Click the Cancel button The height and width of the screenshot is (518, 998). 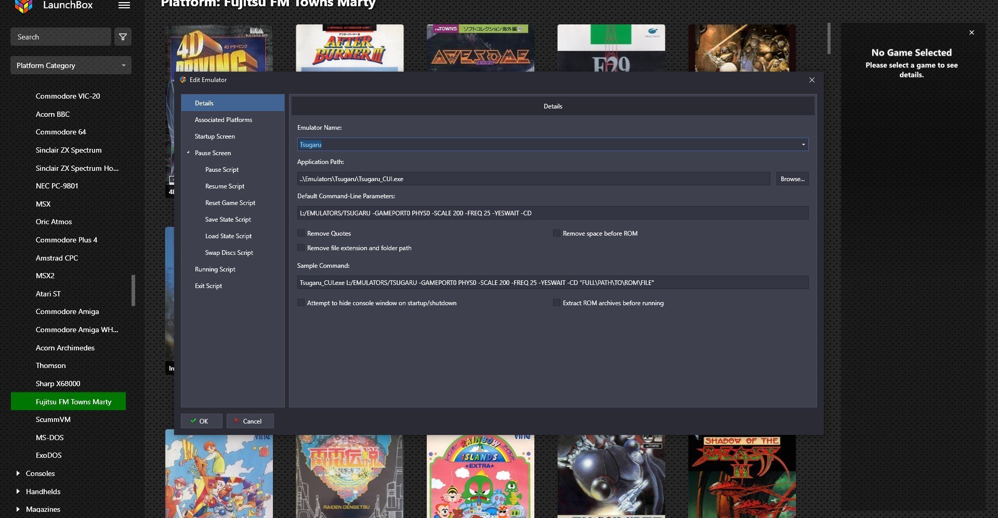point(250,421)
